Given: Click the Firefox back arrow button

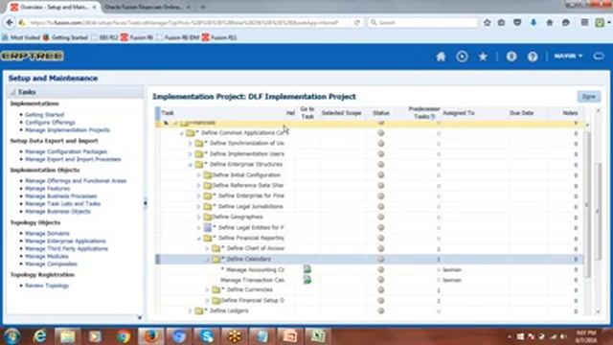Looking at the screenshot, I should point(10,23).
